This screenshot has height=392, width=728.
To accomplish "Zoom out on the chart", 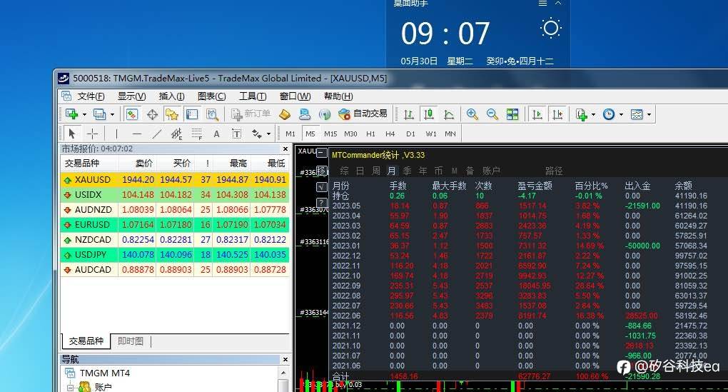I will (x=492, y=114).
